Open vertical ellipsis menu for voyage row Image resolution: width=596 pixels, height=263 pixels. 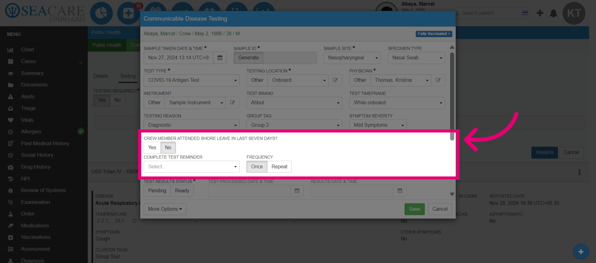pos(579,172)
